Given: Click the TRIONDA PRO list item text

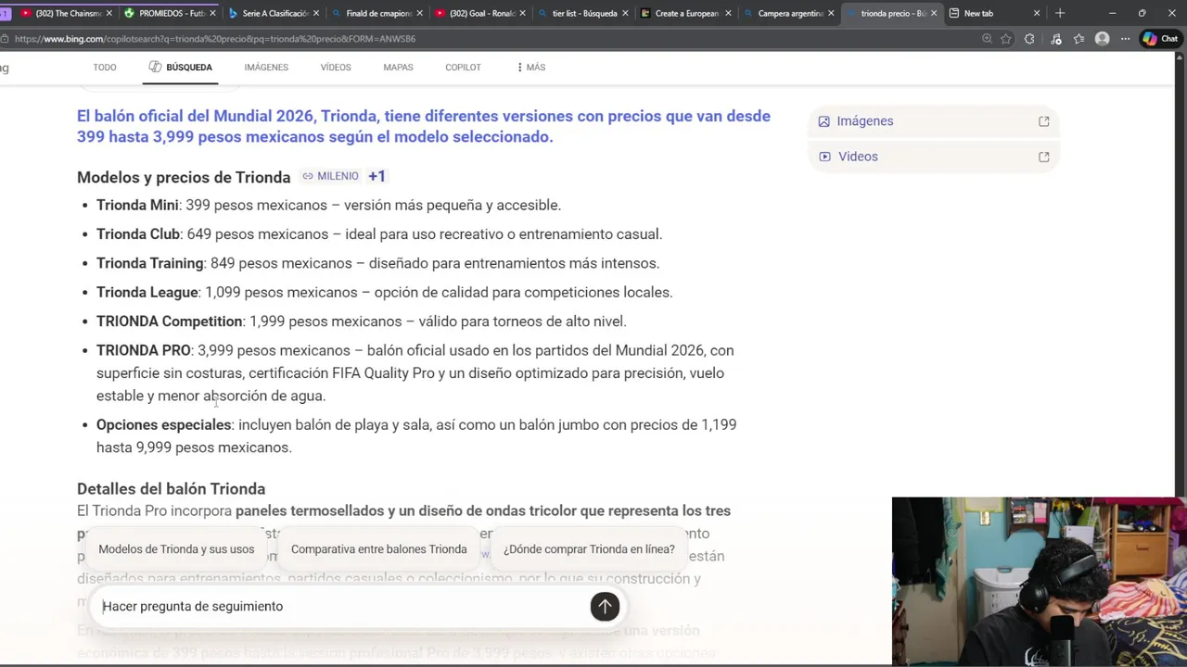Looking at the screenshot, I should 415,372.
